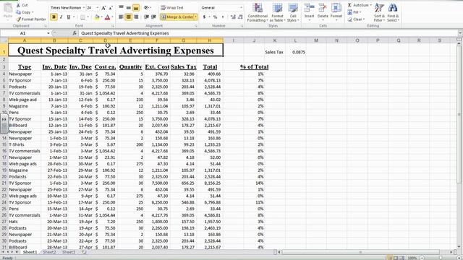This screenshot has width=463, height=260.
Task: Activate the Format Painter brush
Action: 31,19
